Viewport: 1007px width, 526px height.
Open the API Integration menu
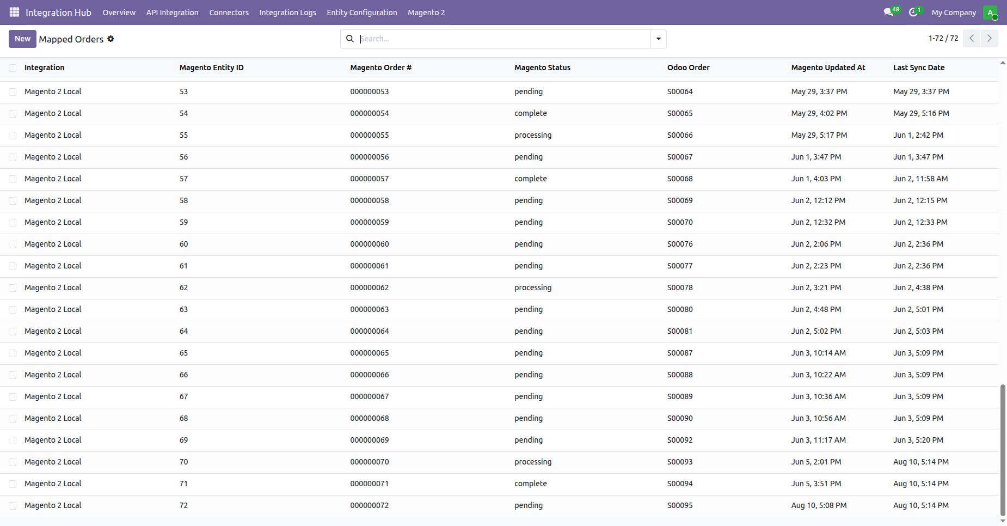point(172,13)
